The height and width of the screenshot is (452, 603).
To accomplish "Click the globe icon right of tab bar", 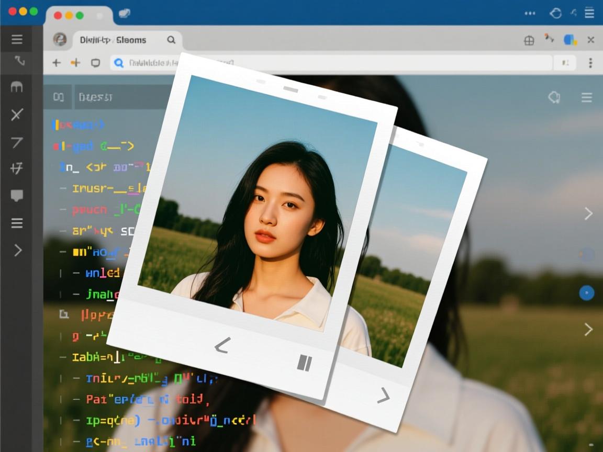I will (x=529, y=40).
